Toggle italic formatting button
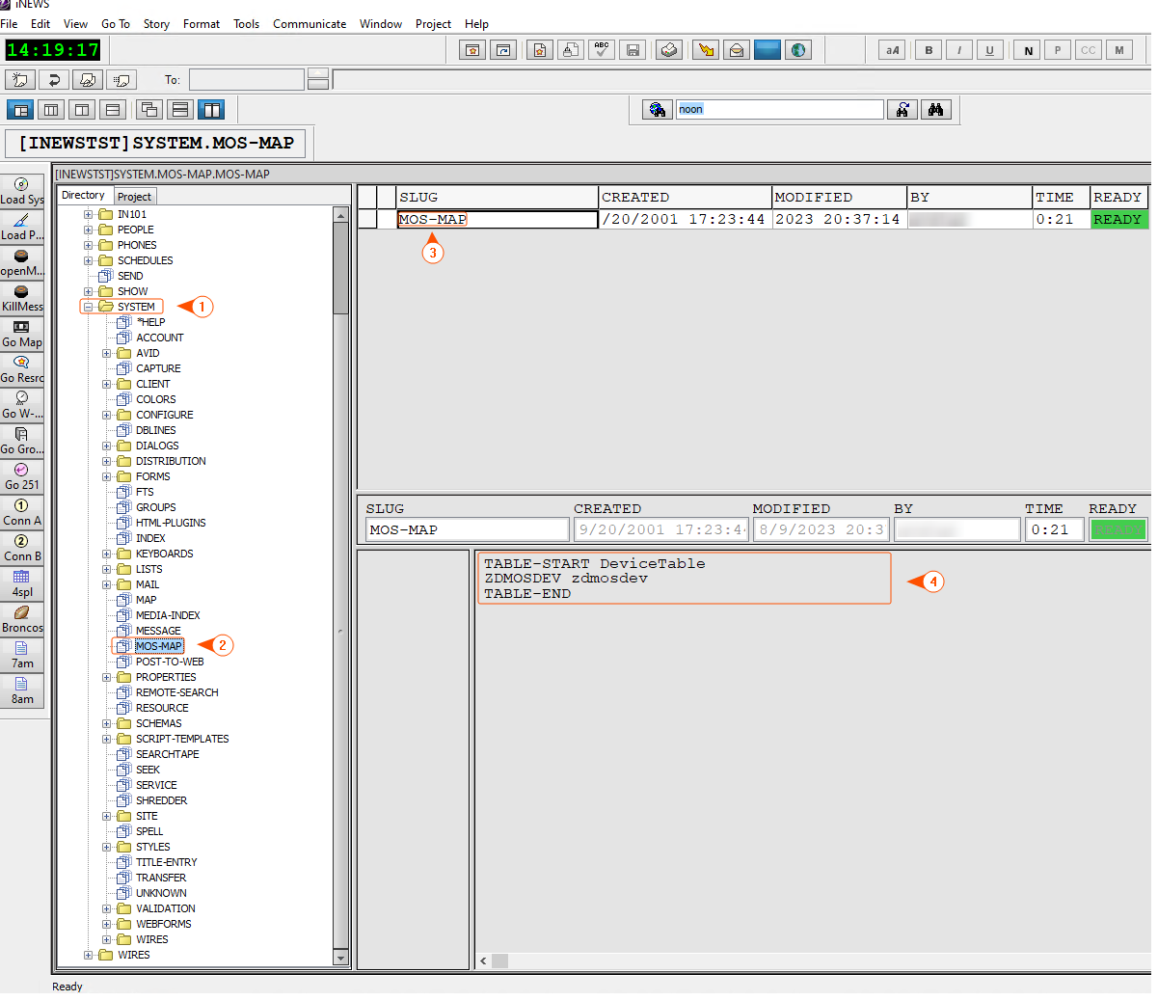The height and width of the screenshot is (1001, 1158). tap(959, 50)
